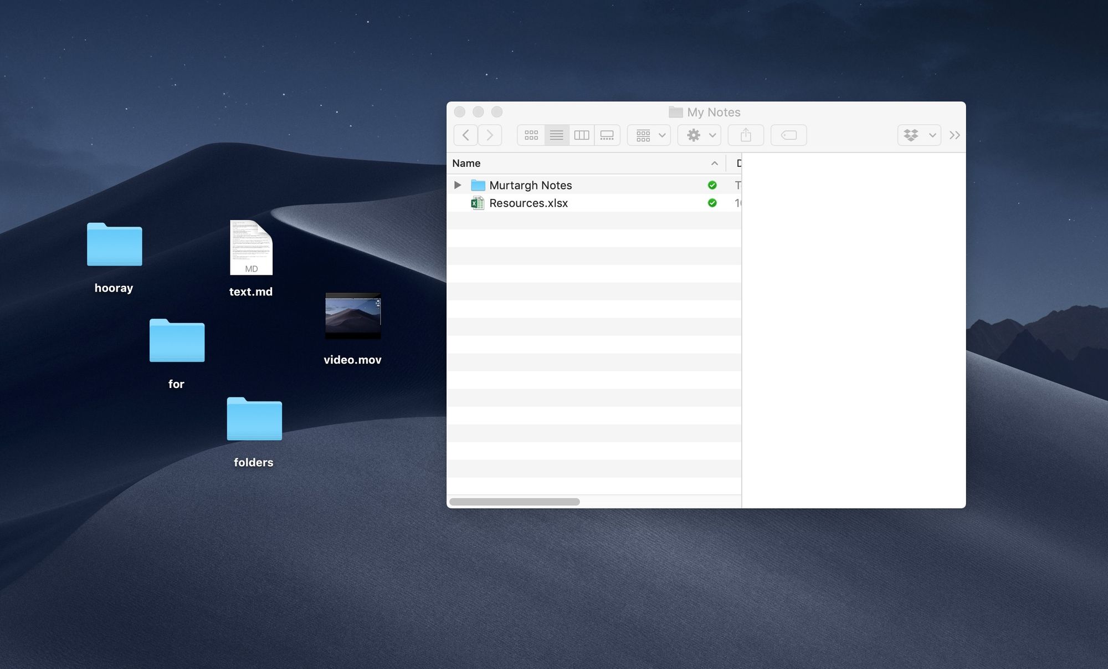Switch Finder to column view
Viewport: 1108px width, 669px height.
pos(581,135)
